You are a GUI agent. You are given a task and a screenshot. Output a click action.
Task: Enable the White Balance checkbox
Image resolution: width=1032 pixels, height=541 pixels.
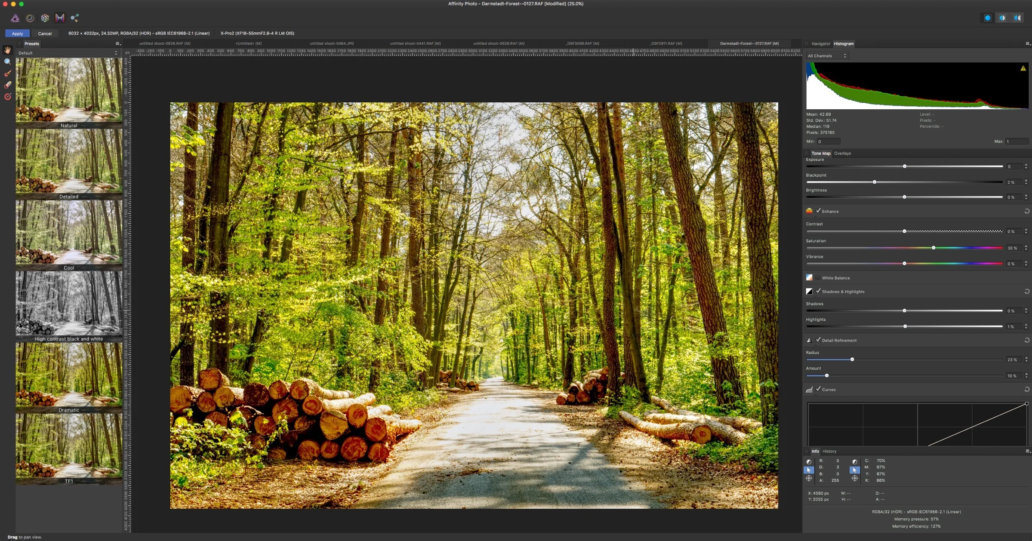click(818, 278)
